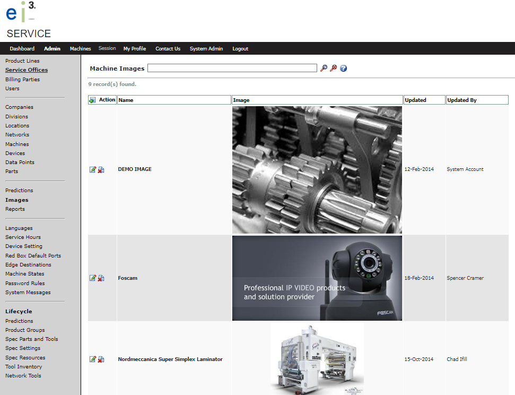Open Locations in sidebar
This screenshot has height=395, width=515.
click(17, 126)
